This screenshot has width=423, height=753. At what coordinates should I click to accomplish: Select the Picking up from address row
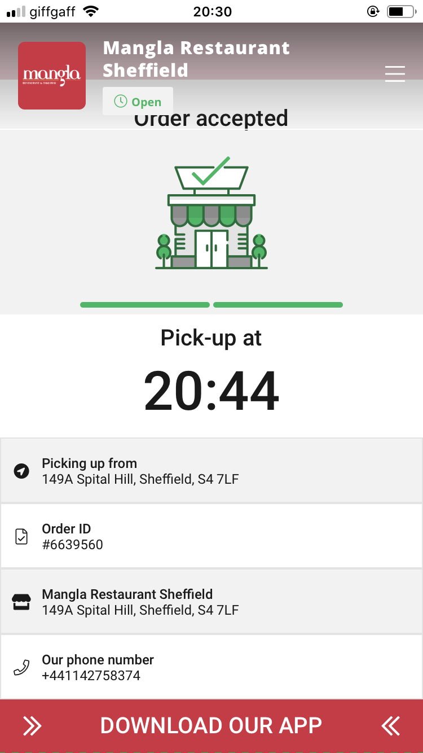click(211, 471)
